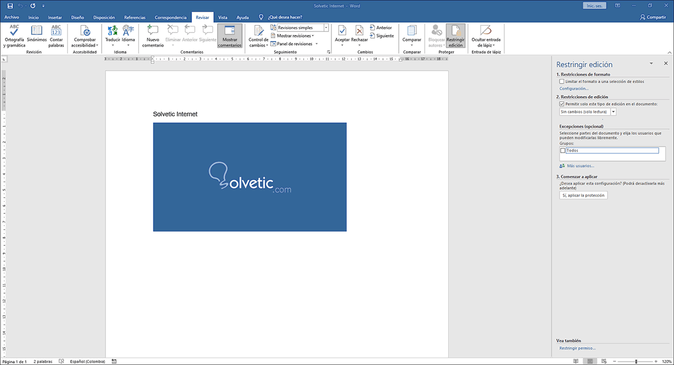Click Español (Colombia) language indicator
Viewport: 674px width, 365px height.
[88, 361]
